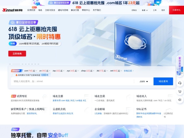
Task: Click the 一口价域名 link
Action: 99,101
